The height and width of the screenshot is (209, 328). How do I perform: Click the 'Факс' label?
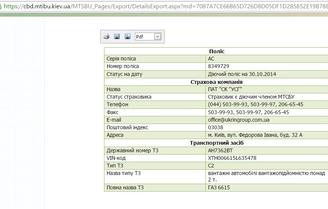click(112, 112)
